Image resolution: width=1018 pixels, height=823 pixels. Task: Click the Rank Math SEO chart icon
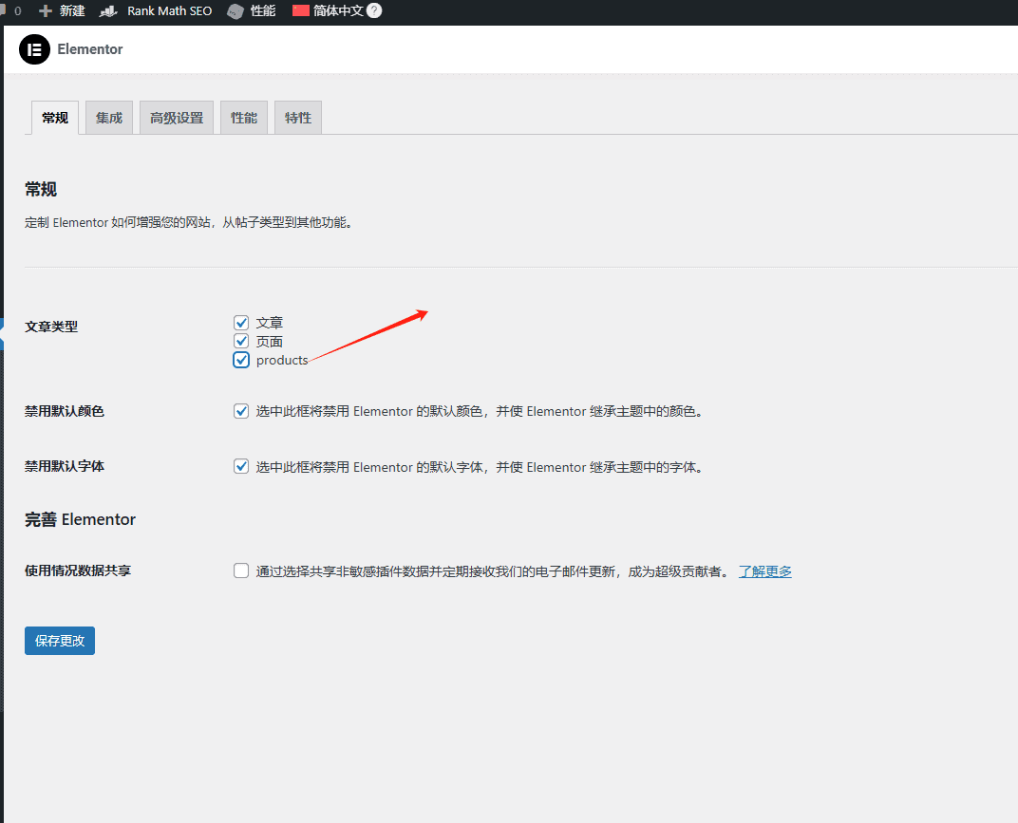click(108, 11)
